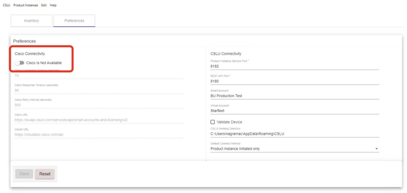Open the Product Instances menu
The width and height of the screenshot is (407, 193).
click(26, 5)
